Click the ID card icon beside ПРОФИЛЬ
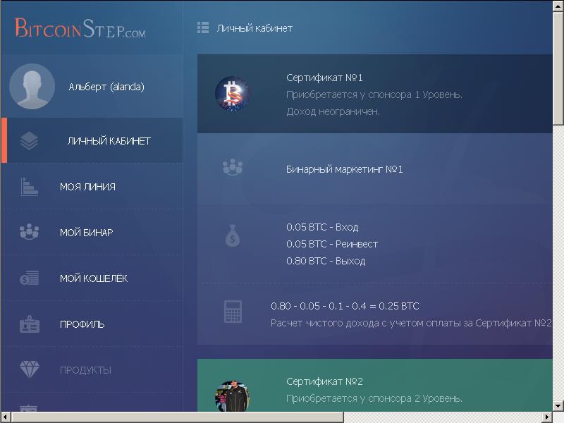 29,324
